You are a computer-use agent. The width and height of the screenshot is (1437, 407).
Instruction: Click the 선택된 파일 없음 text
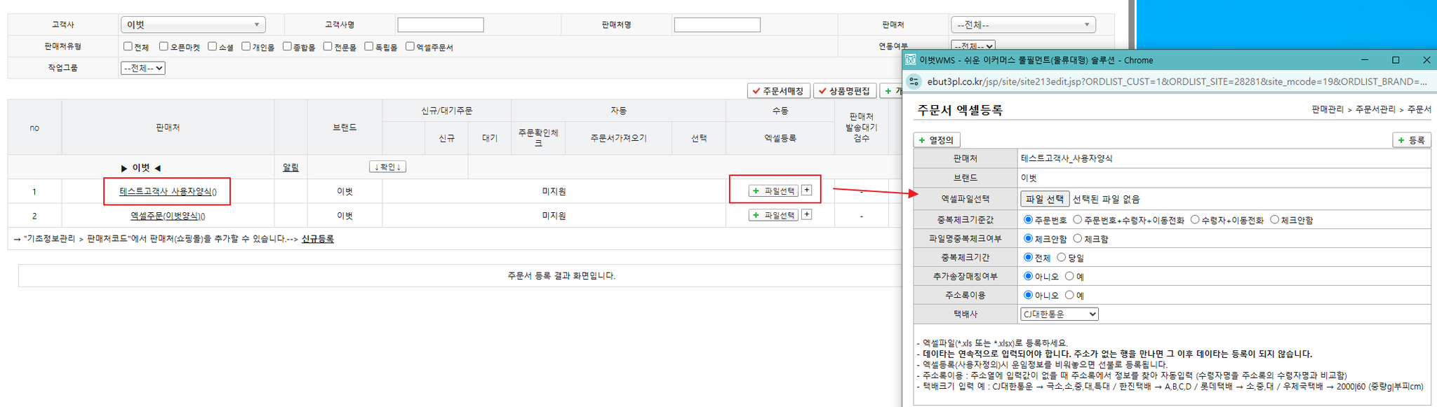pyautogui.click(x=1107, y=199)
